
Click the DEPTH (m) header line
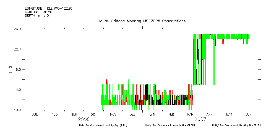37,15
